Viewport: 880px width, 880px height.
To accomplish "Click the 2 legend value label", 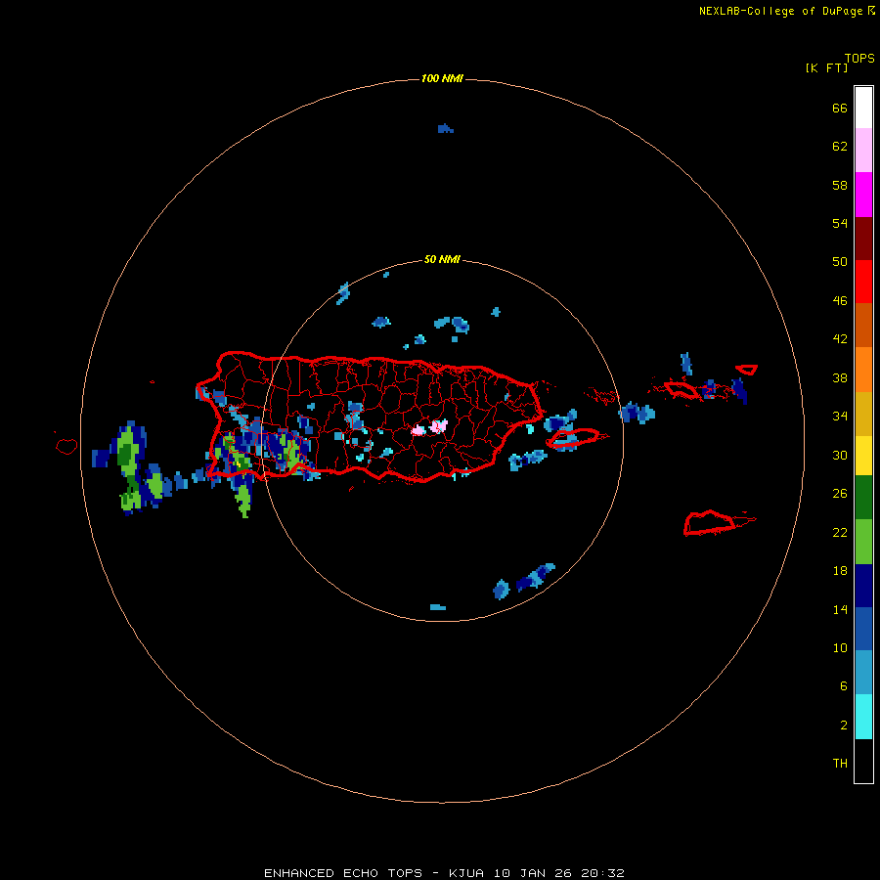I will tap(844, 726).
